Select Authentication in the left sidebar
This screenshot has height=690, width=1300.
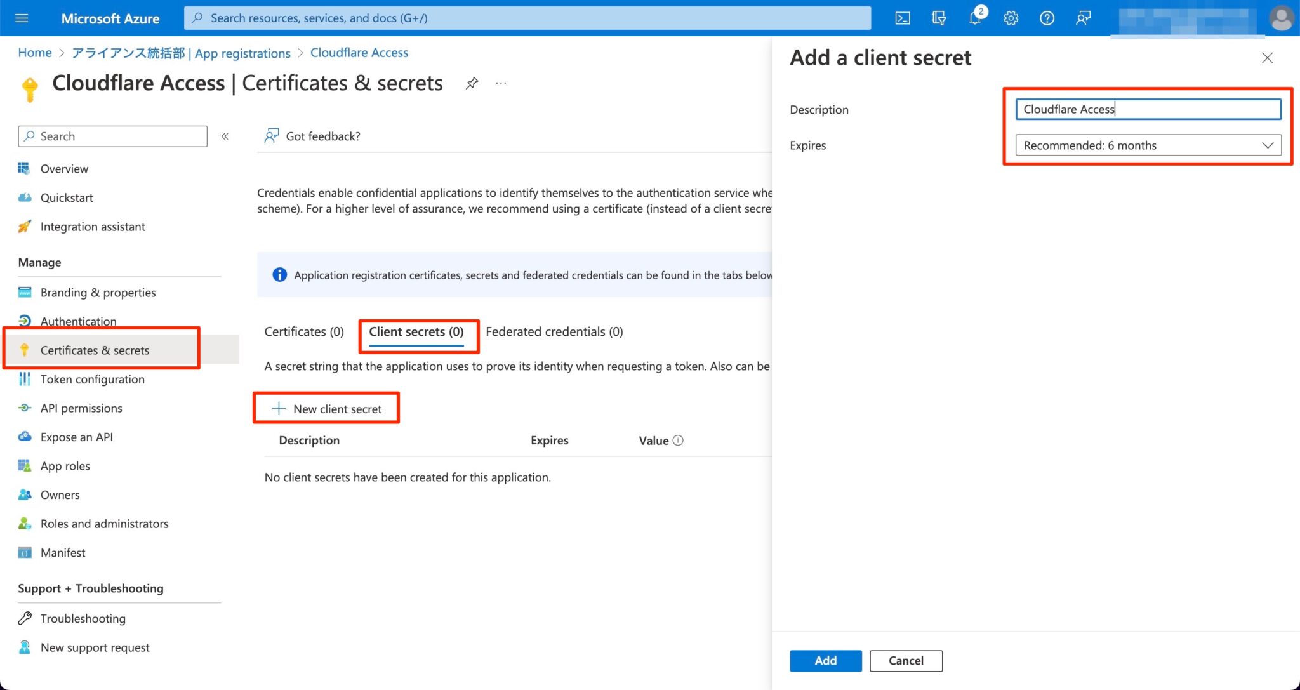[78, 321]
